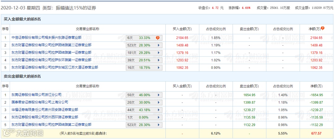Click percentage cell 1.18%
334x139 pixels.
point(283,103)
